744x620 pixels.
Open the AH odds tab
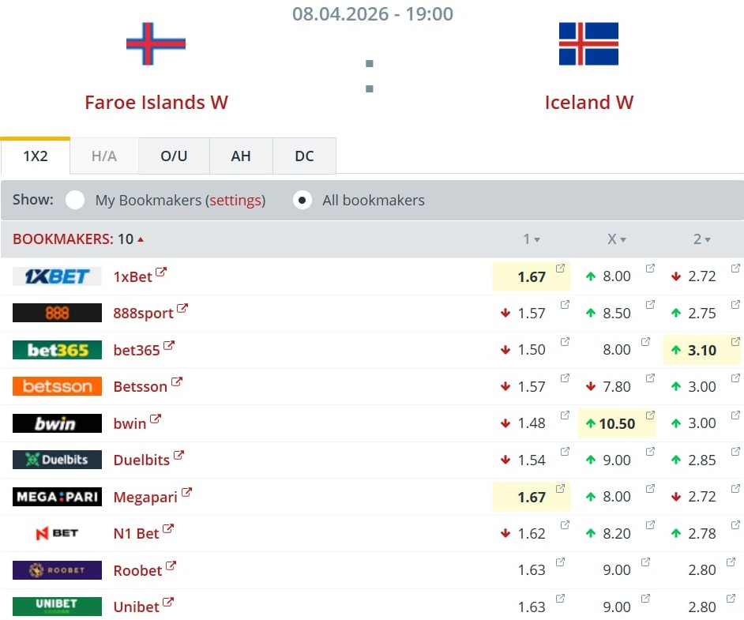(x=241, y=156)
